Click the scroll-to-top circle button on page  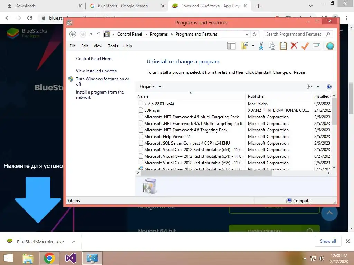tap(329, 213)
